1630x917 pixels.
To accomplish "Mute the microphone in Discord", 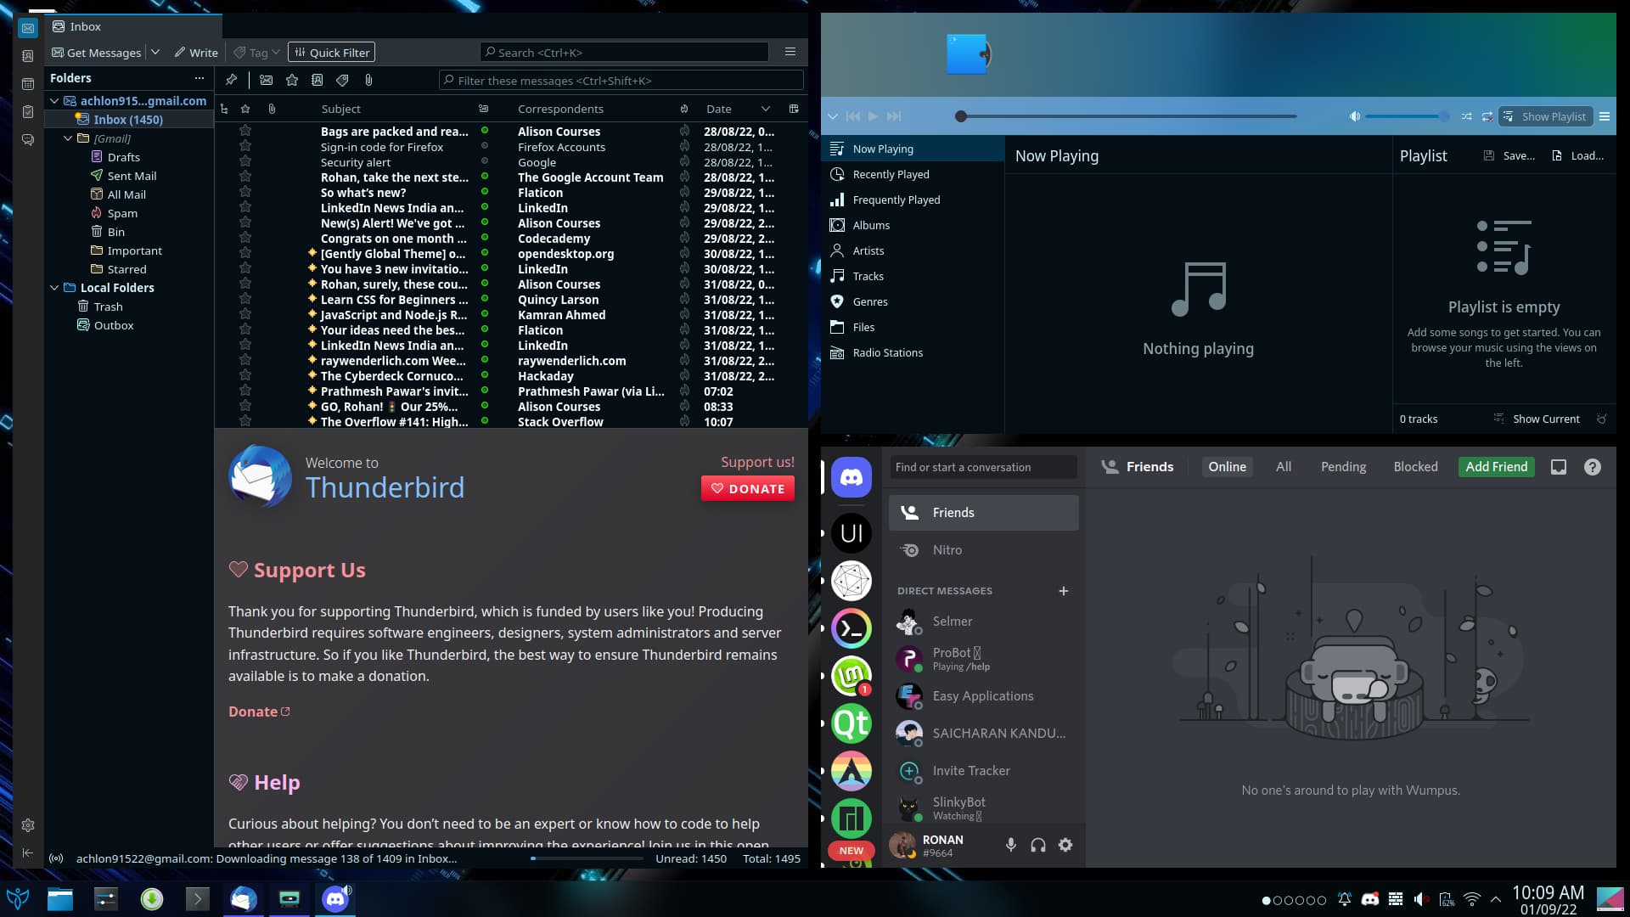I will click(x=1010, y=845).
